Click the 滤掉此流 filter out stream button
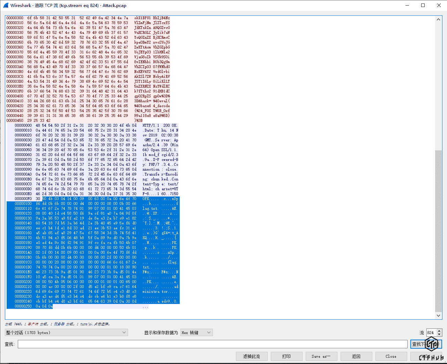447x364 pixels. point(252,356)
